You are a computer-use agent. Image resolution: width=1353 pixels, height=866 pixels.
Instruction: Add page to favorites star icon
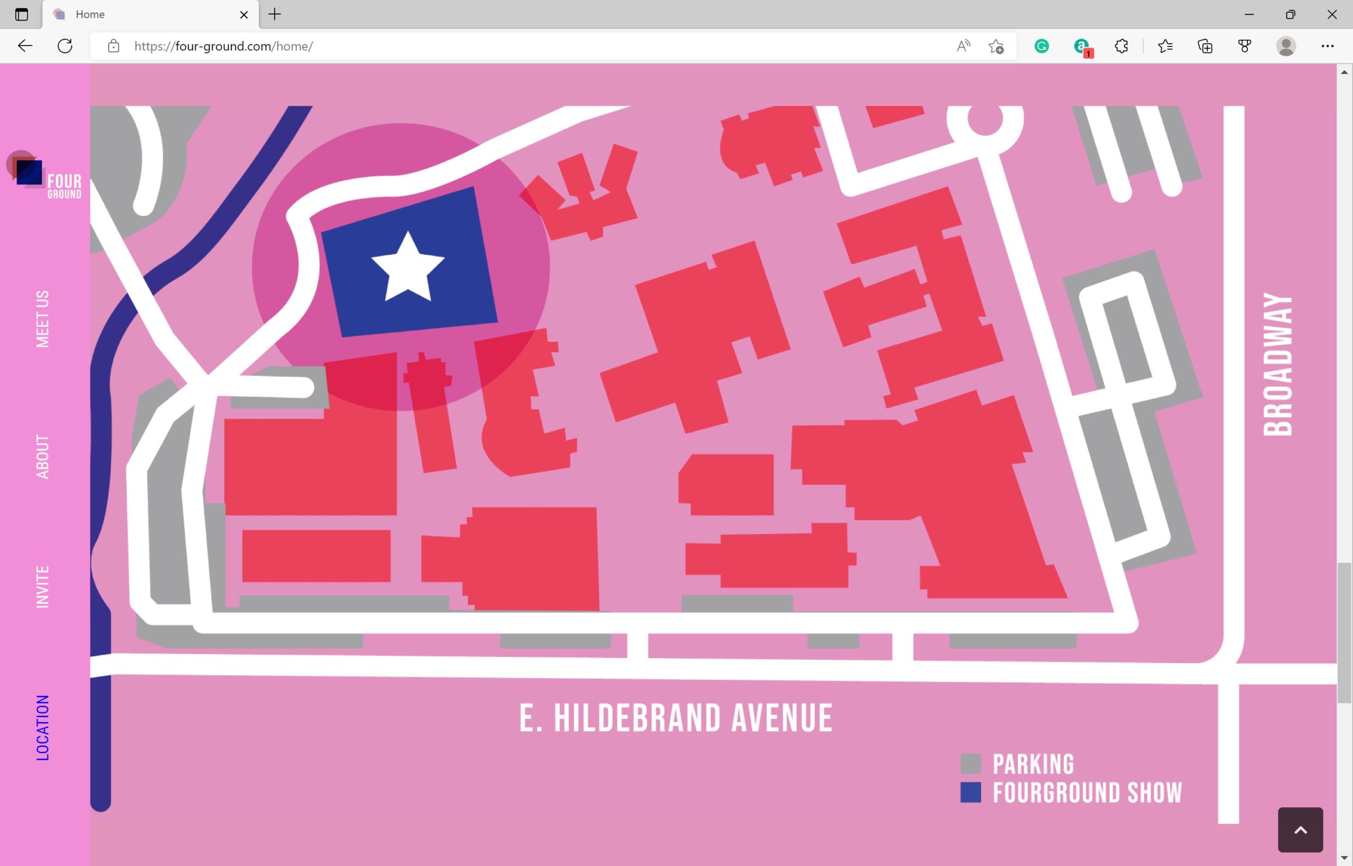tap(996, 46)
